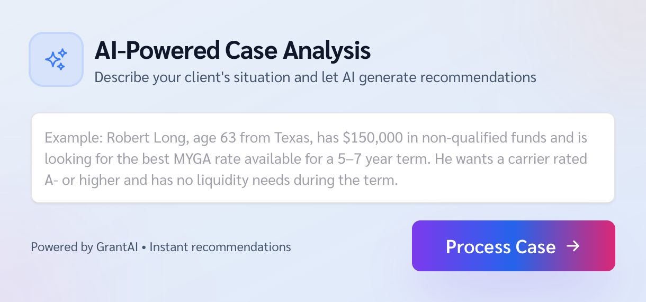This screenshot has height=302, width=646.
Task: Click the arrow icon on Process Case
Action: pos(572,246)
